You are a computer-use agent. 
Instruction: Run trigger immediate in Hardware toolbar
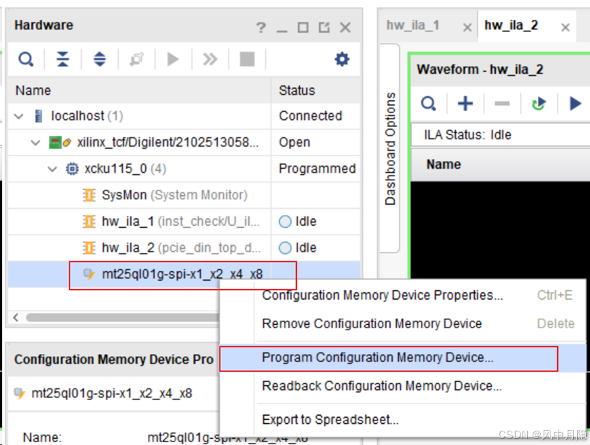pyautogui.click(x=210, y=59)
